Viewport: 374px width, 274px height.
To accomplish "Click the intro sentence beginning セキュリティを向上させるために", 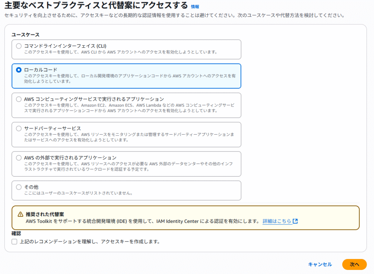I will 174,15.
